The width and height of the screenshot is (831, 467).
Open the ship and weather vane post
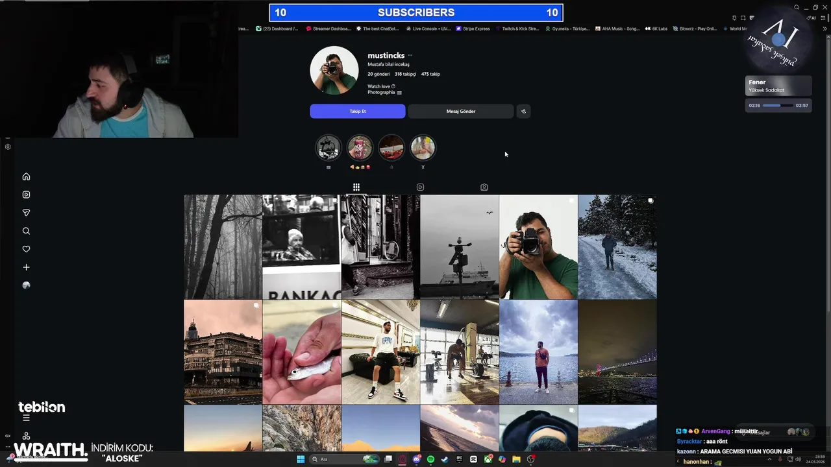point(460,247)
